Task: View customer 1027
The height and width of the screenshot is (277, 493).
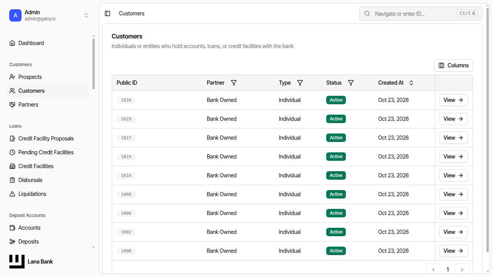Action: tap(453, 138)
